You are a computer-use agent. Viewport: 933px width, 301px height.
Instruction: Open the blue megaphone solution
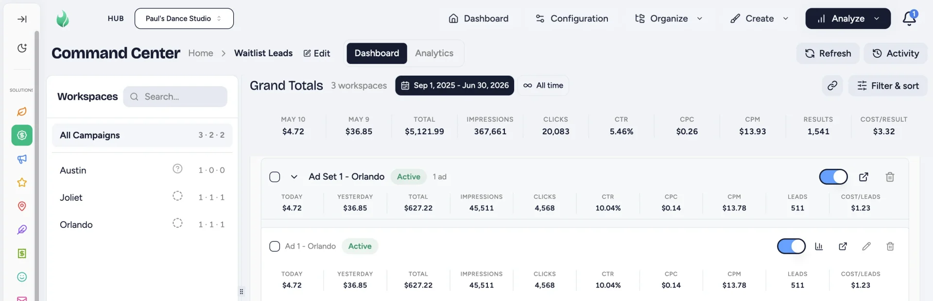click(x=22, y=159)
